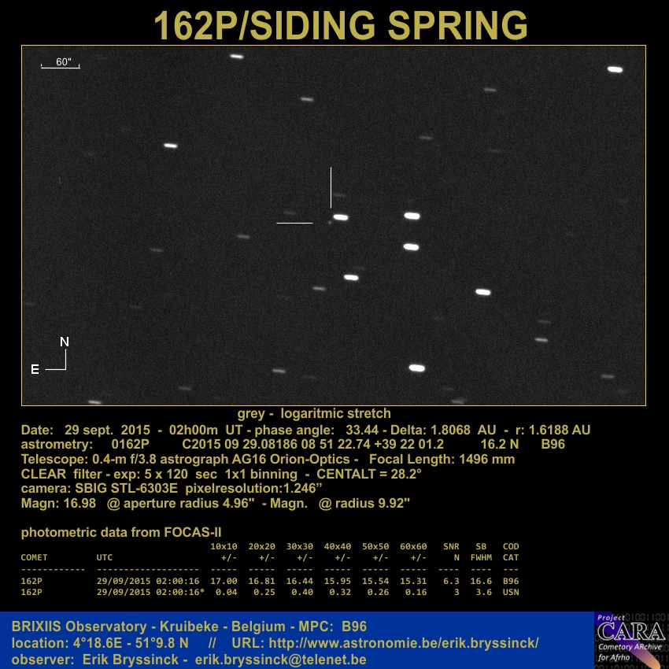
Task: Click the E direction compass label
Action: [x=35, y=369]
